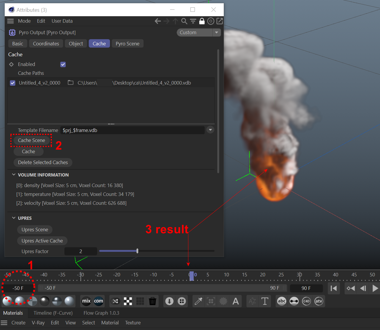This screenshot has width=380, height=330.
Task: Click Delete Selected Caches button
Action: (x=43, y=162)
